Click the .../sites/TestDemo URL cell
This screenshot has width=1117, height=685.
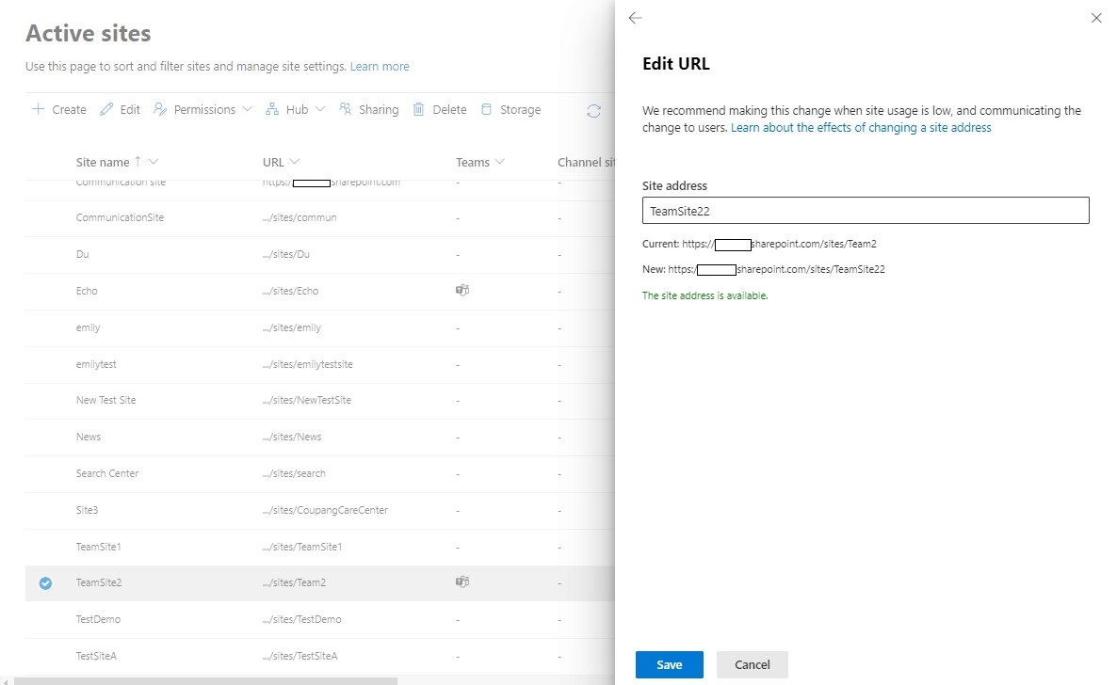302,619
